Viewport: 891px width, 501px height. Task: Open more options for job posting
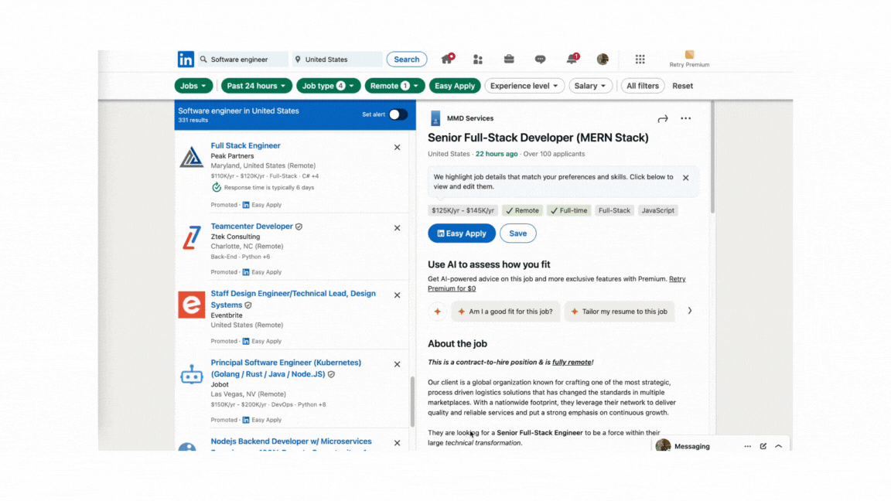[x=686, y=119]
